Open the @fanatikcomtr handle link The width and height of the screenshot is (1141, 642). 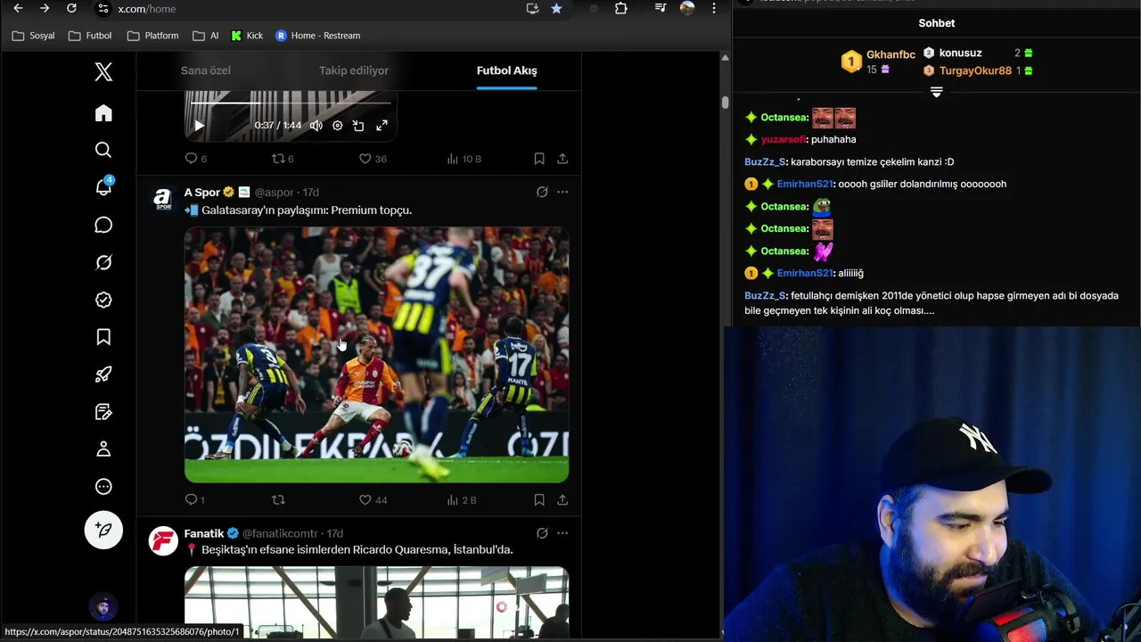280,533
